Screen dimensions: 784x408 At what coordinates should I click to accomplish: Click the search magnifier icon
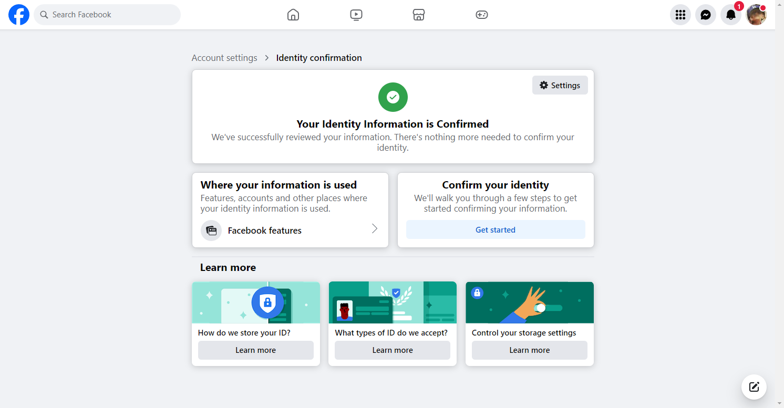[x=44, y=15]
